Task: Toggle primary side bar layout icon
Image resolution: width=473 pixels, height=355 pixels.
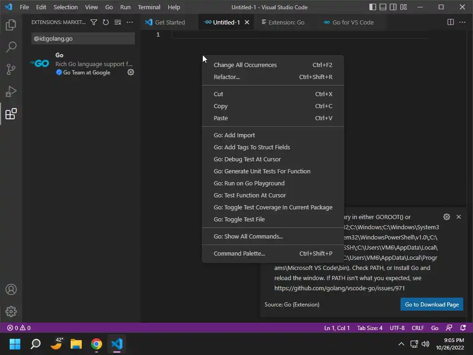Action: [373, 7]
